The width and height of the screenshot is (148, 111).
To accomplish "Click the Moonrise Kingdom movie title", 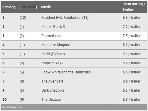I will coord(56,45).
